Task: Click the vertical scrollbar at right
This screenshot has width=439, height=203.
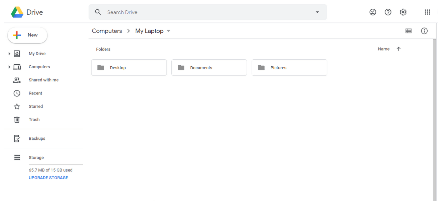Action: point(434,121)
